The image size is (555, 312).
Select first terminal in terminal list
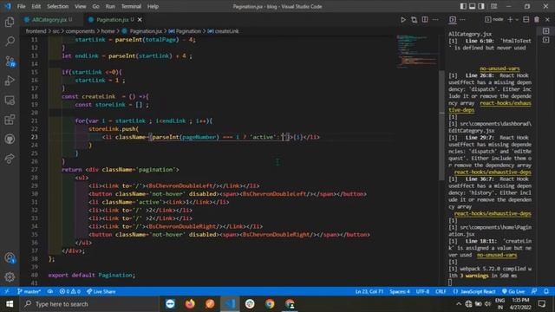tap(546, 31)
